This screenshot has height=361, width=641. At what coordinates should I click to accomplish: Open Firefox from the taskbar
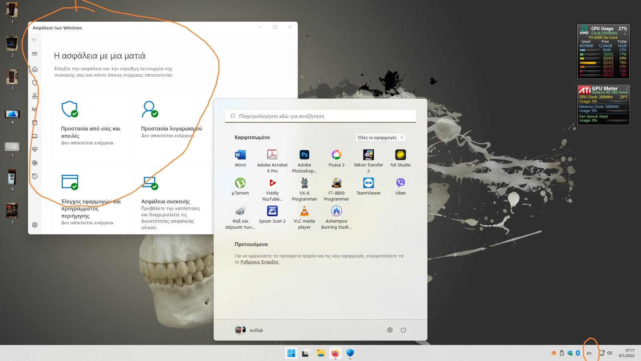point(335,353)
